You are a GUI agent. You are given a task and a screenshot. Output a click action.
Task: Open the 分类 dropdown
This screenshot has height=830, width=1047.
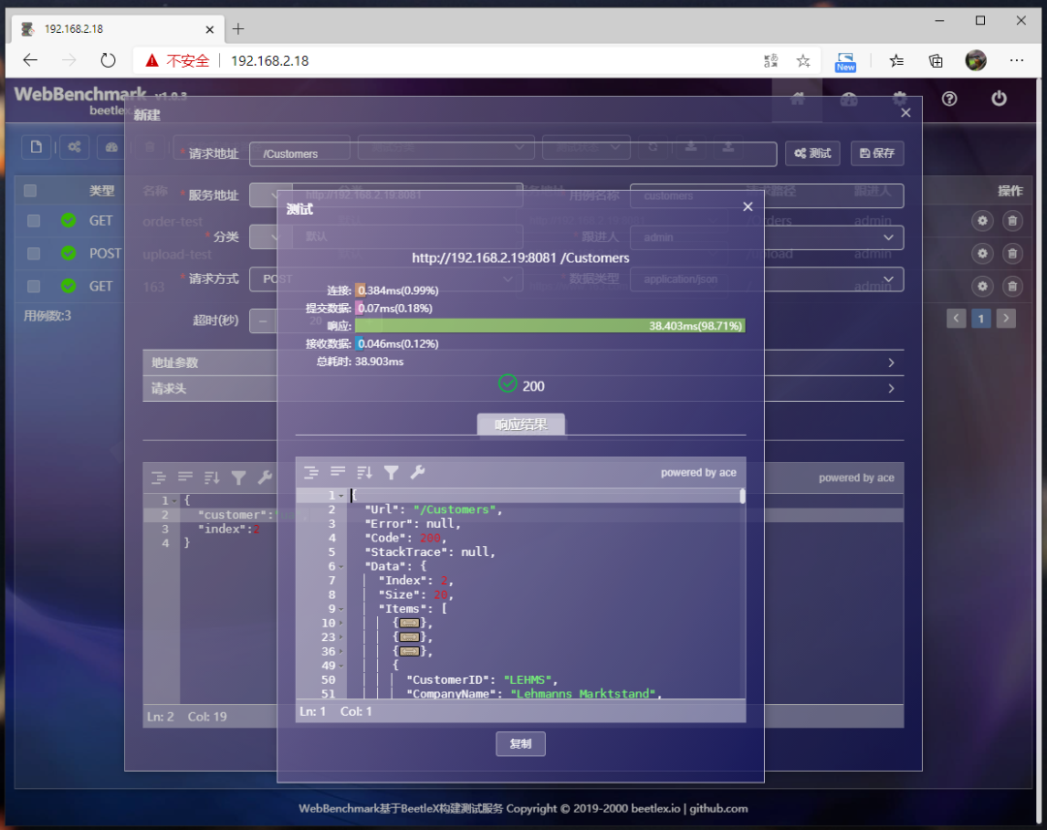pos(270,237)
